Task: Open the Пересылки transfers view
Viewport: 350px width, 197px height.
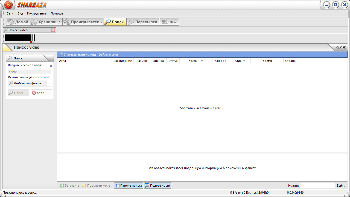Action: [143, 22]
